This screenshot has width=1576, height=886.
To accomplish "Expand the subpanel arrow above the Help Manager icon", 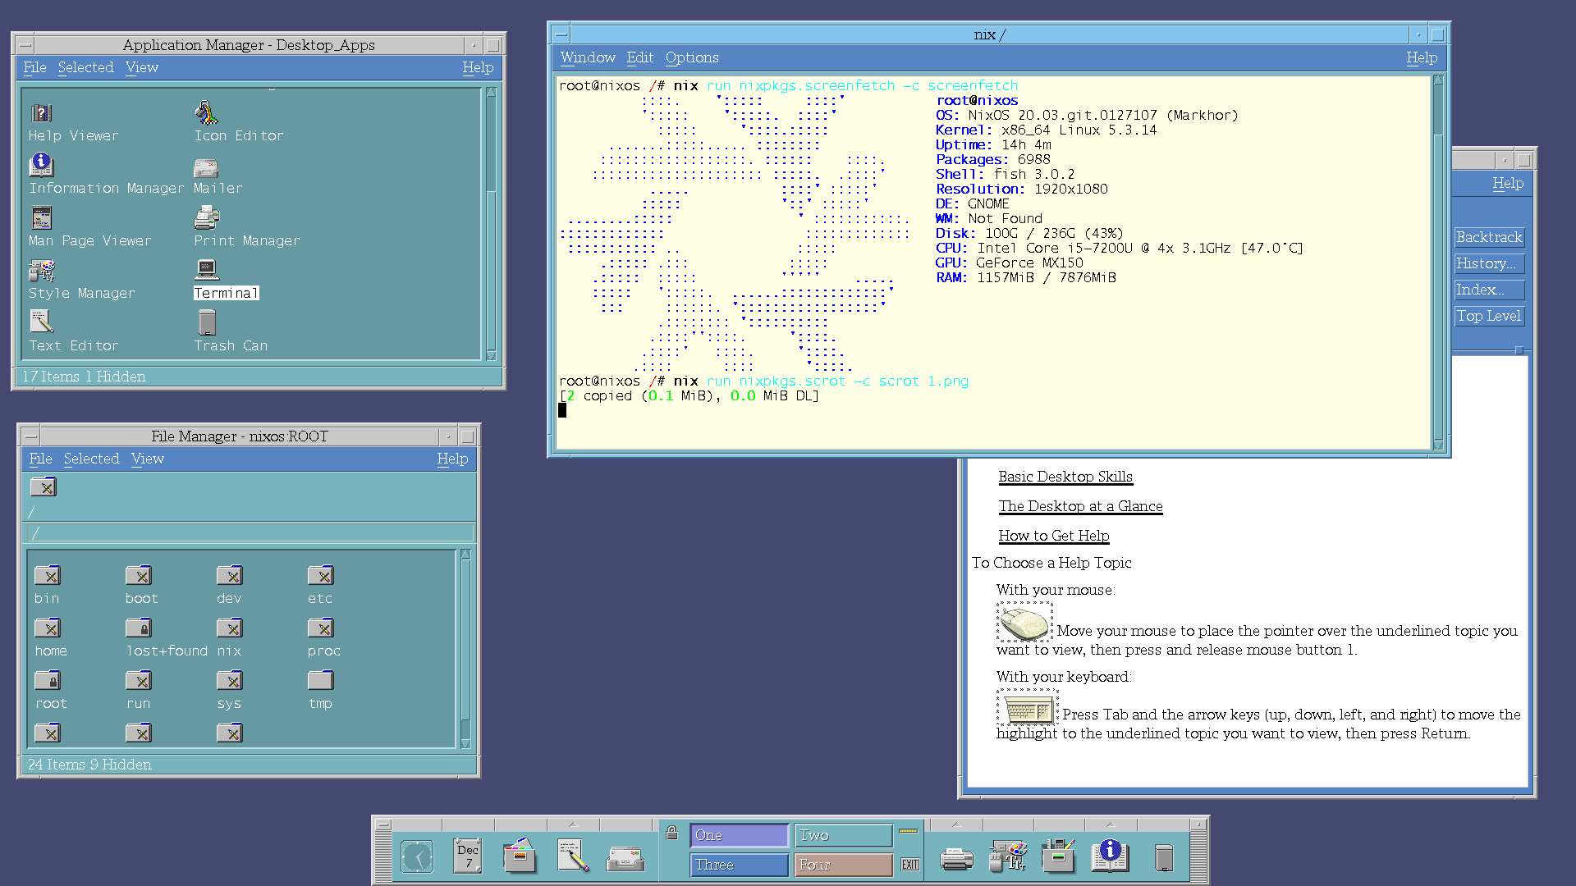I will tap(1110, 824).
